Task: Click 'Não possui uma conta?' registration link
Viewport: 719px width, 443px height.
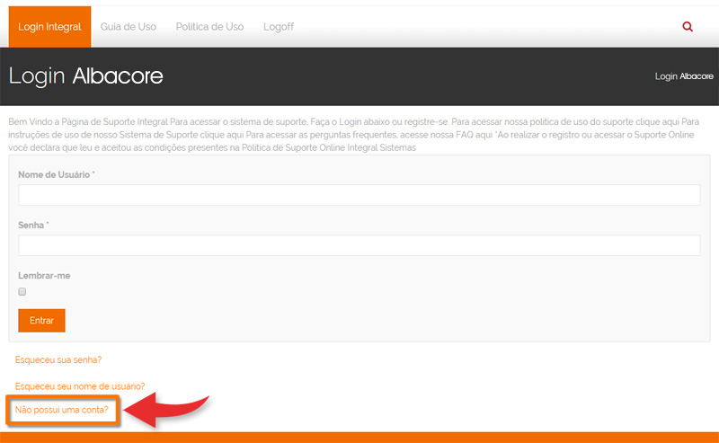Action: pos(62,410)
